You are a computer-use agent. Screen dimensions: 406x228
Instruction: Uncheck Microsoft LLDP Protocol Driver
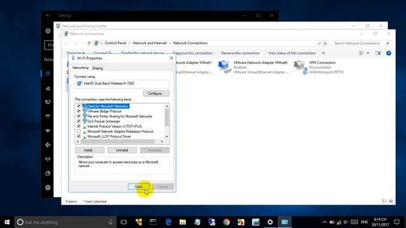point(79,136)
